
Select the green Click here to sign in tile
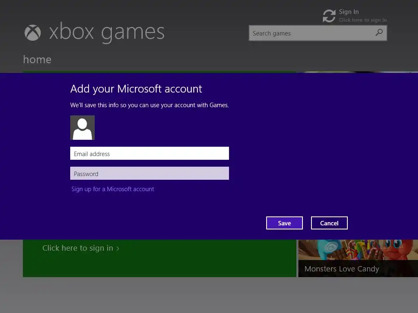click(x=160, y=258)
